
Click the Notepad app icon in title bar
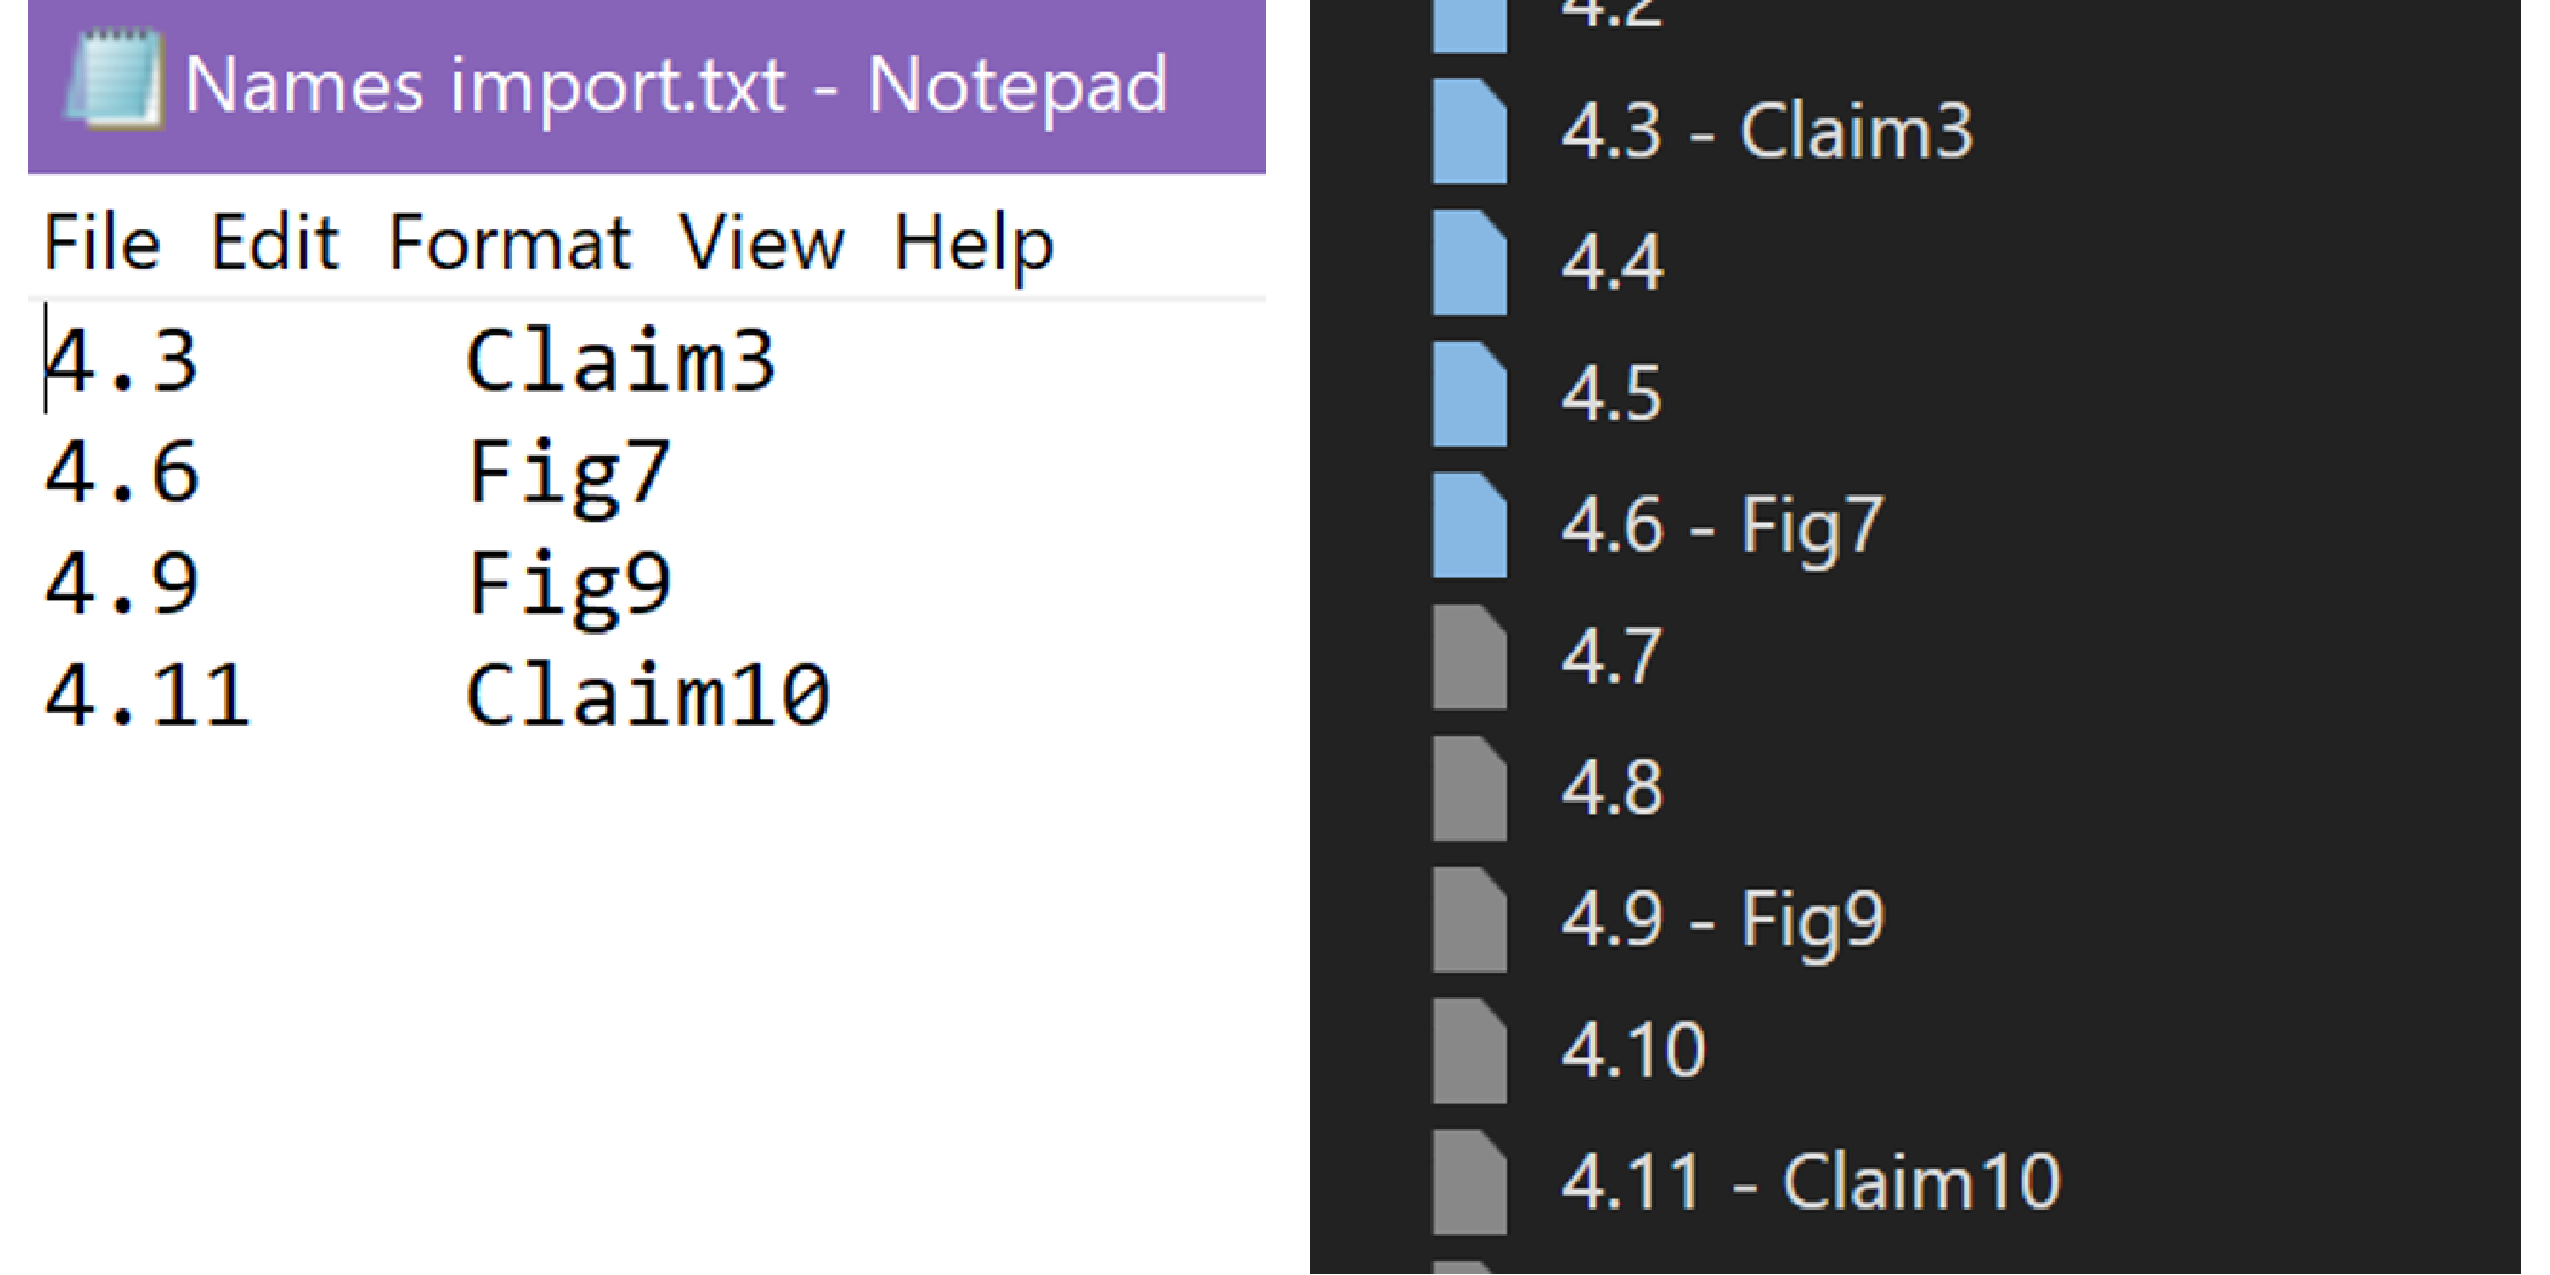click(x=113, y=79)
